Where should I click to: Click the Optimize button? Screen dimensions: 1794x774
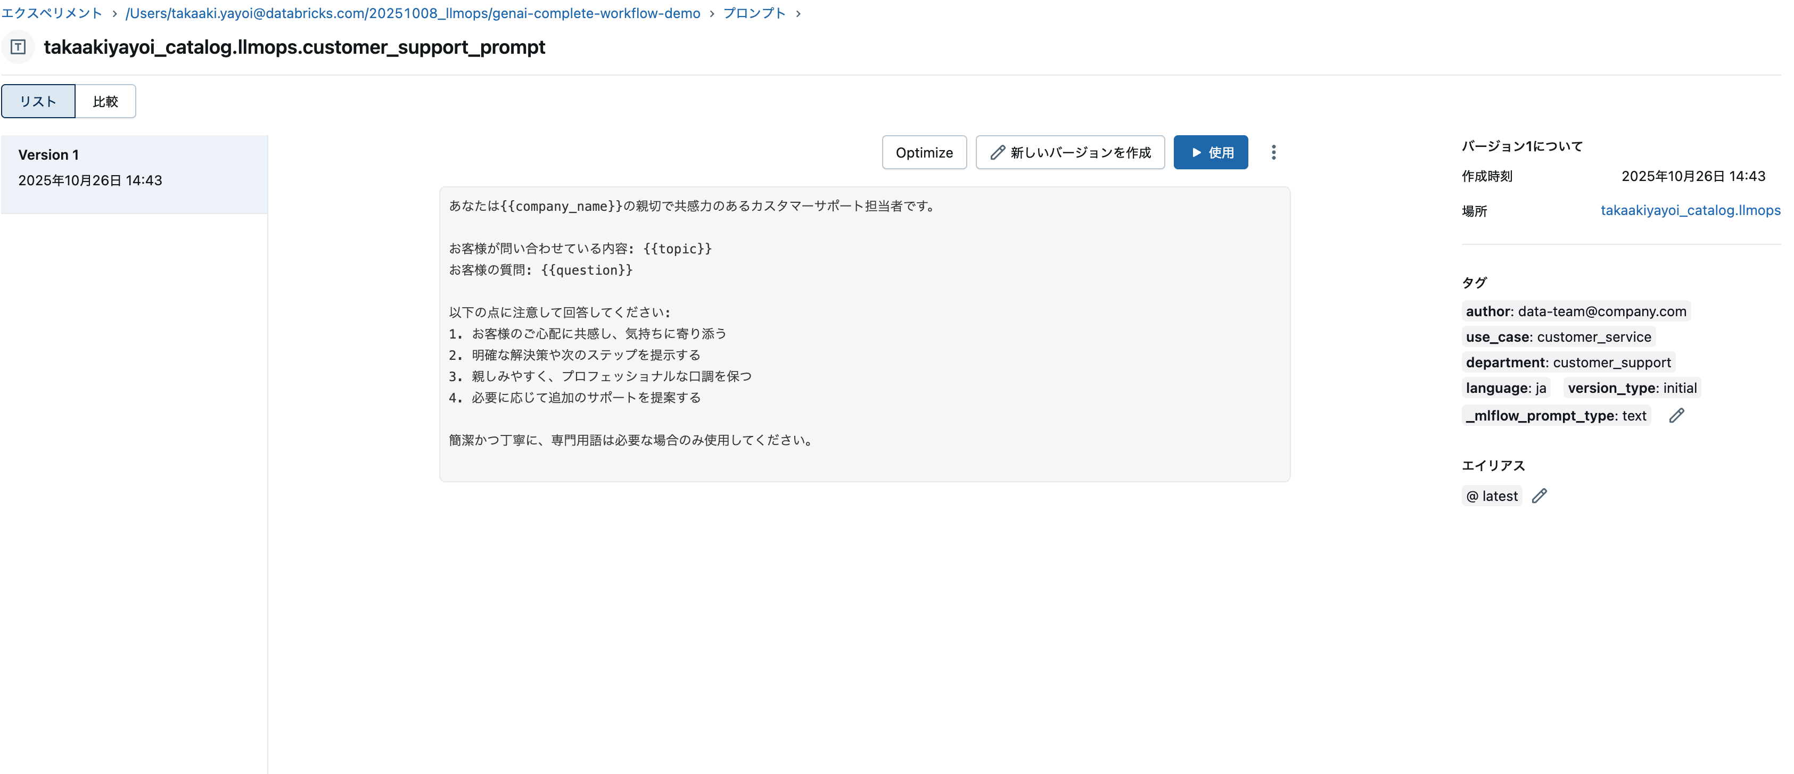pyautogui.click(x=924, y=152)
